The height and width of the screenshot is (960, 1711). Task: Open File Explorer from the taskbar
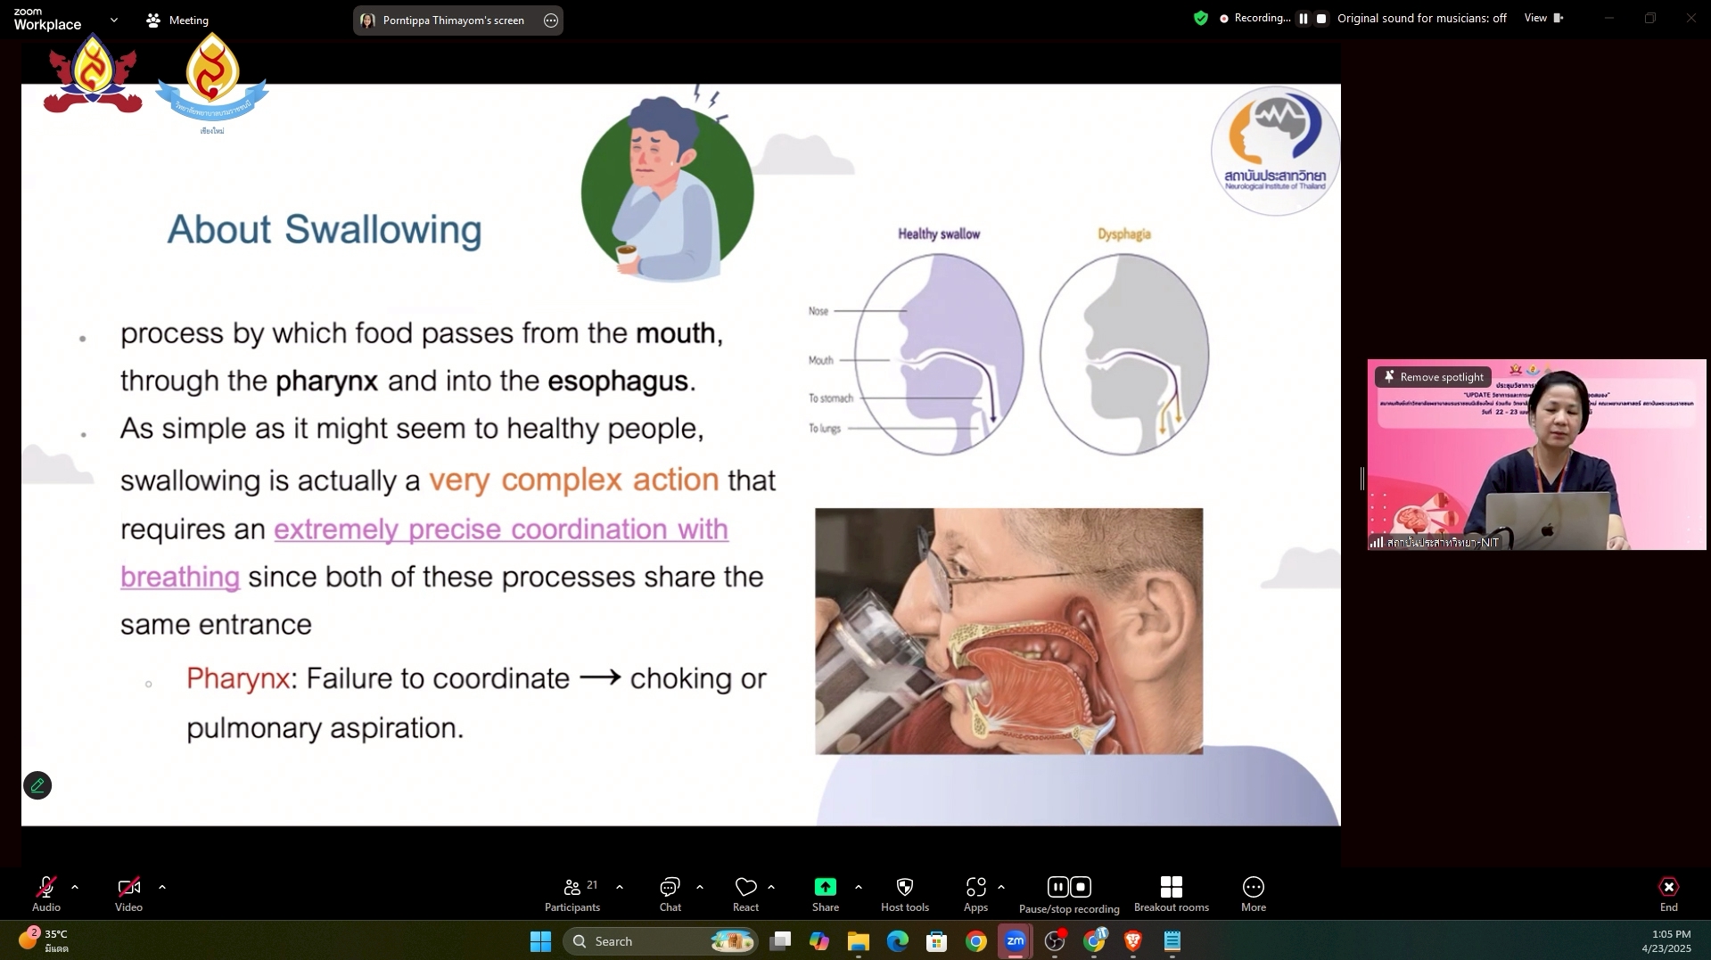click(x=859, y=941)
